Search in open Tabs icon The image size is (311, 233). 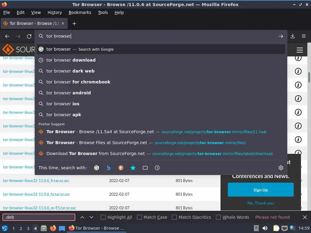145,168
